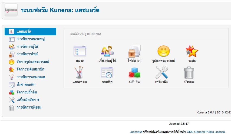The height and width of the screenshot is (138, 231).
Task: Open the แดชบอร์ด sidebar icon
Action: pyautogui.click(x=11, y=31)
